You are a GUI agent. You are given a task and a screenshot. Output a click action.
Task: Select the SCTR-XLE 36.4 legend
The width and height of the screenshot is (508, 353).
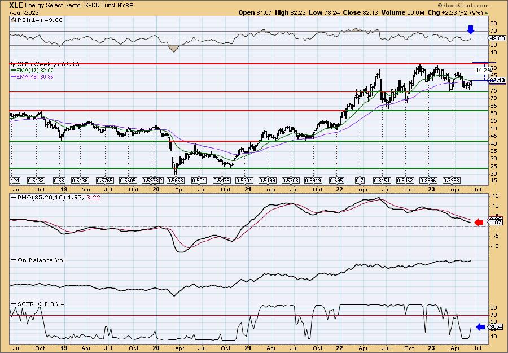click(38, 304)
